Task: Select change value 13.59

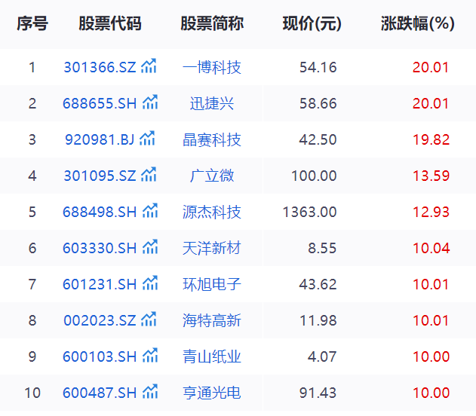Action: [x=431, y=176]
